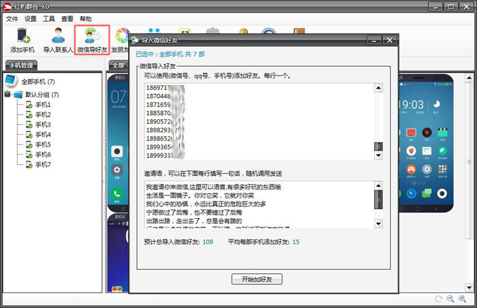
Task: Open the 导入联系人 toolbar tool
Action: click(x=58, y=40)
